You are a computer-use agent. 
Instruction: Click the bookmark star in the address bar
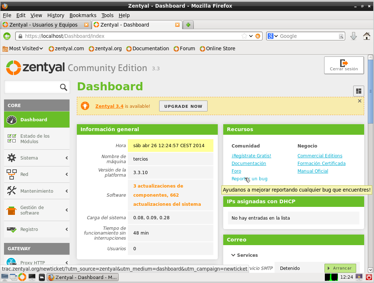244,36
